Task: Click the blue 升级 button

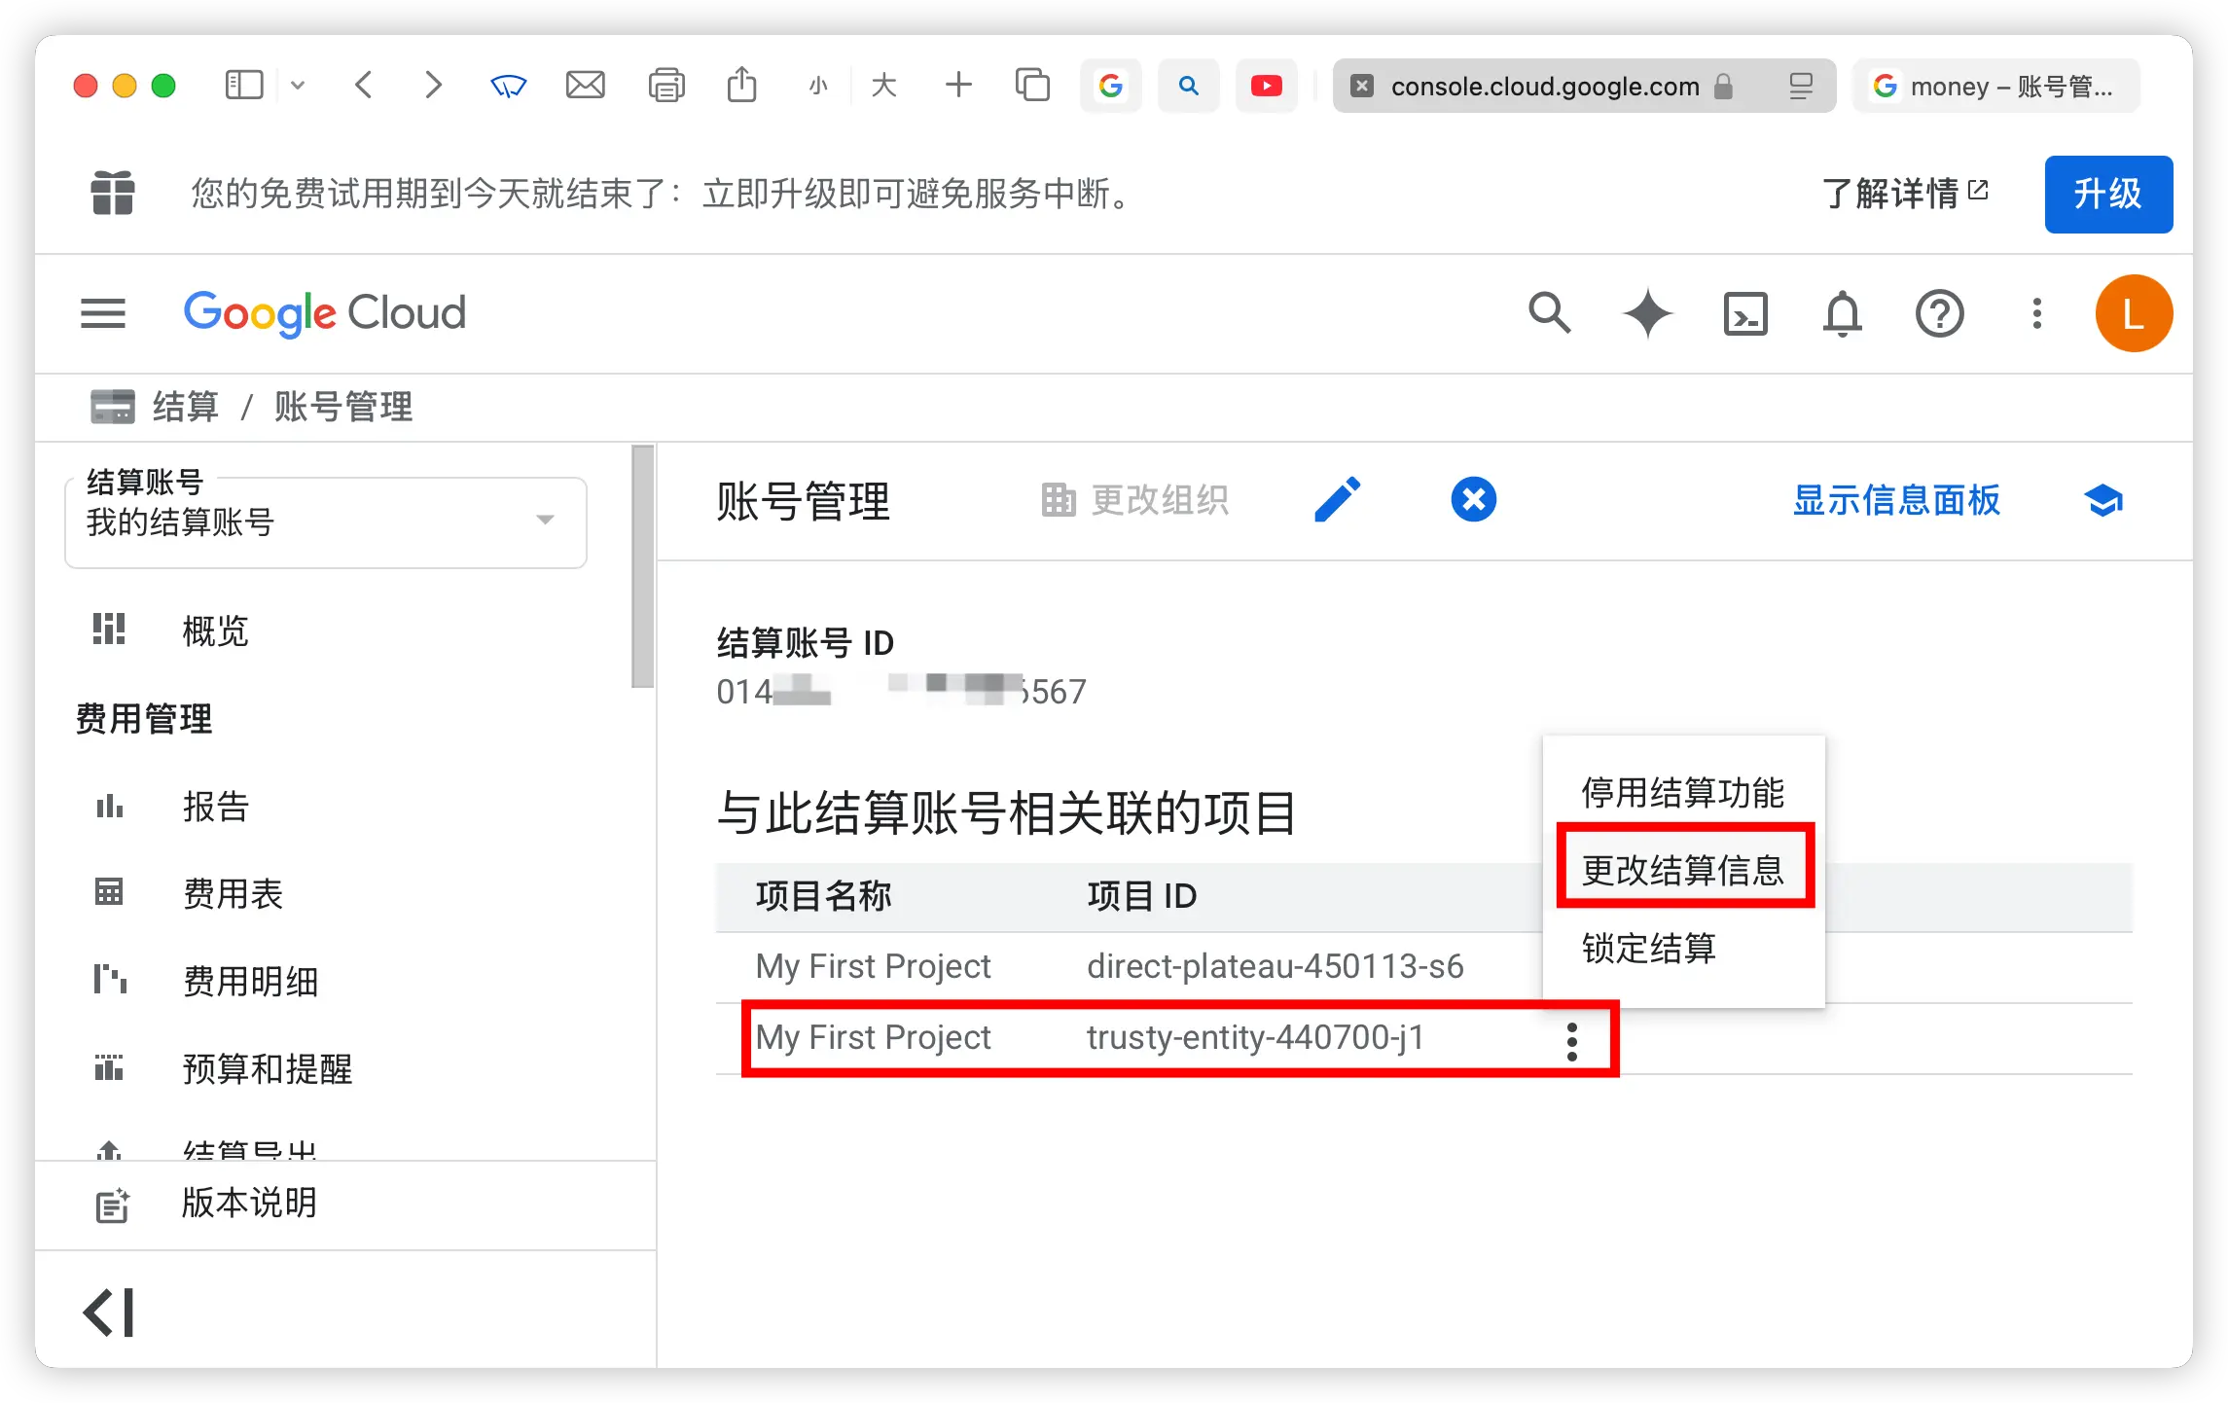Action: click(2108, 194)
